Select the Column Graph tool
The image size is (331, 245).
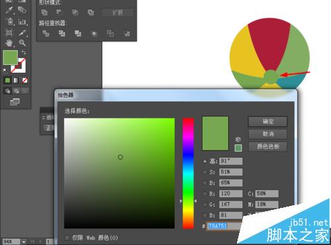22,21
